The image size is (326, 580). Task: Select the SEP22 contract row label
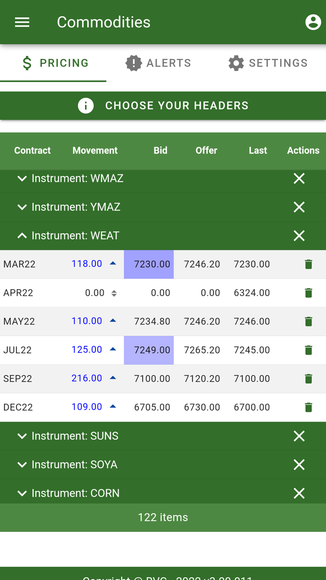pos(18,379)
